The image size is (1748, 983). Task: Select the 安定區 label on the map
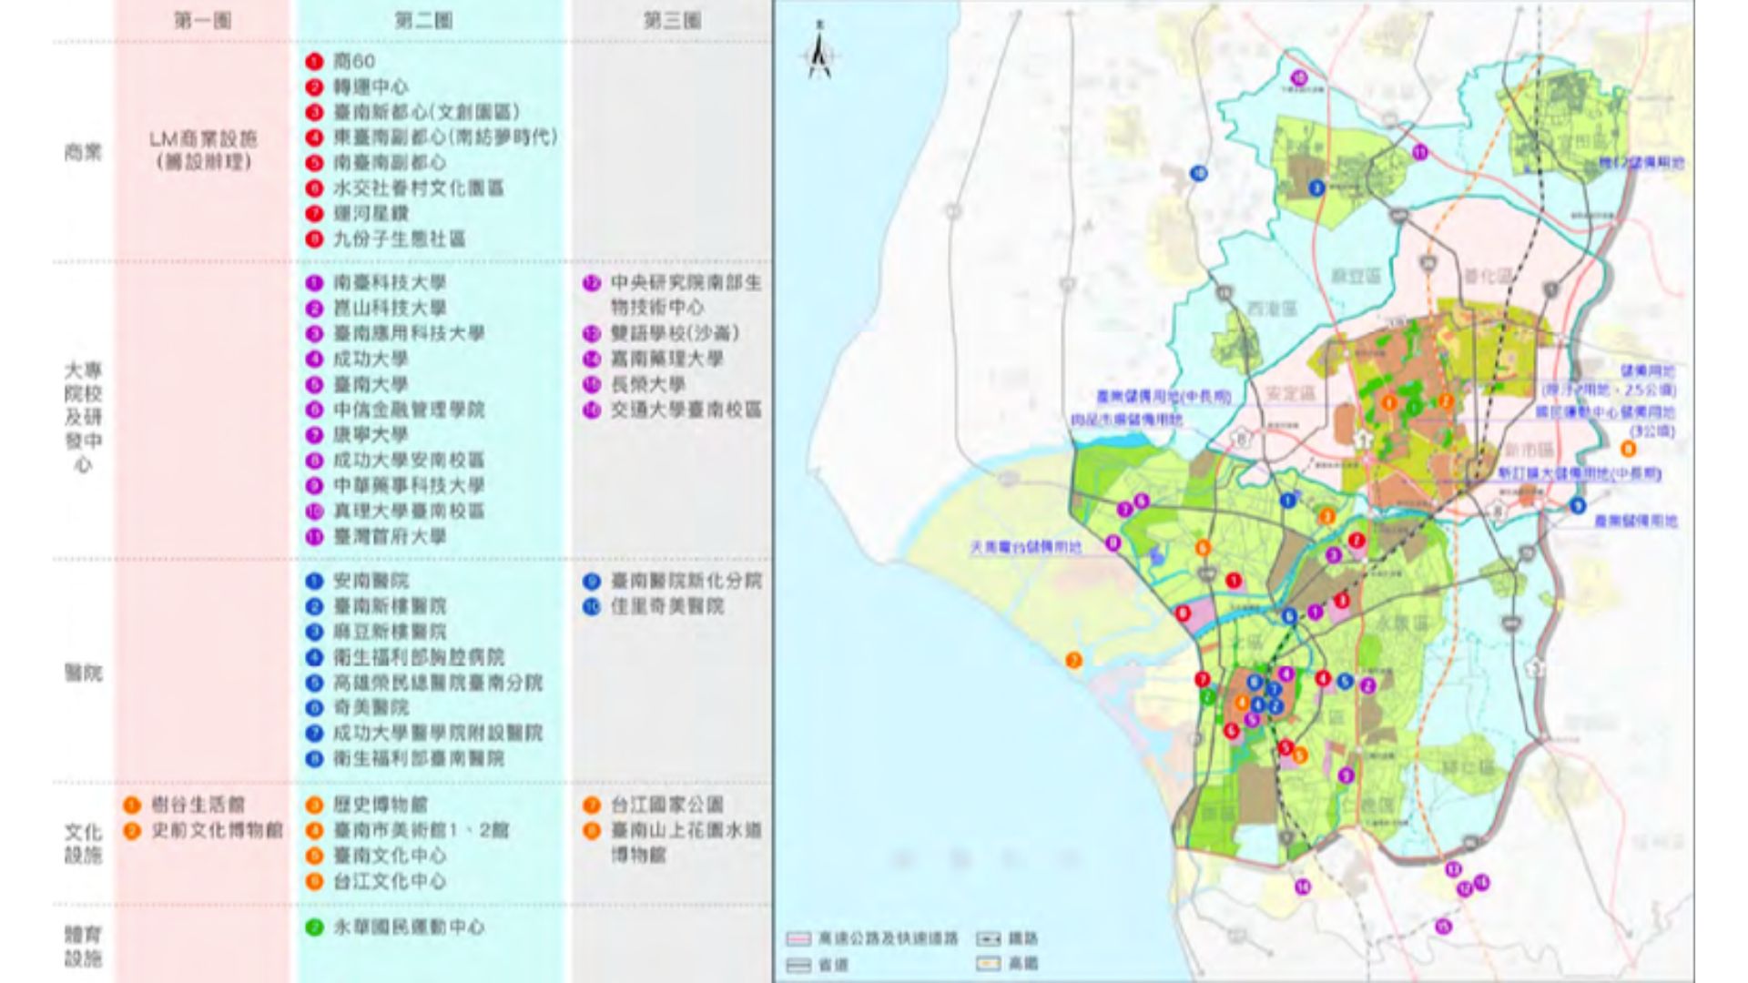click(1290, 394)
